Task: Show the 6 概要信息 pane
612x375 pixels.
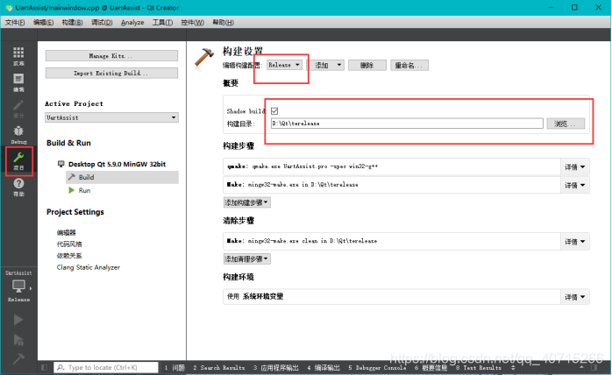Action: pos(431,368)
